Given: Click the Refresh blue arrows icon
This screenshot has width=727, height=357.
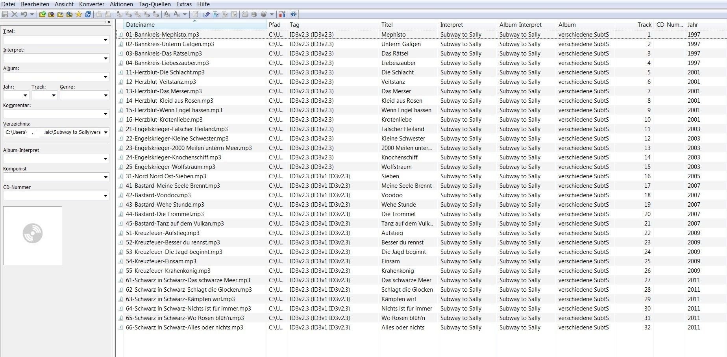Looking at the screenshot, I should tap(88, 14).
